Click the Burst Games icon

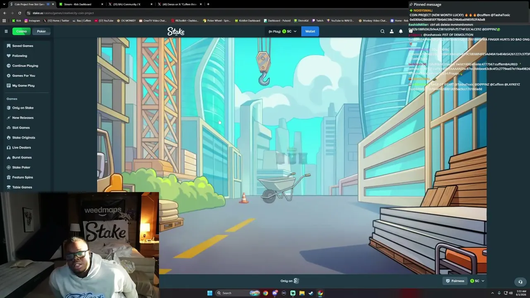9,158
